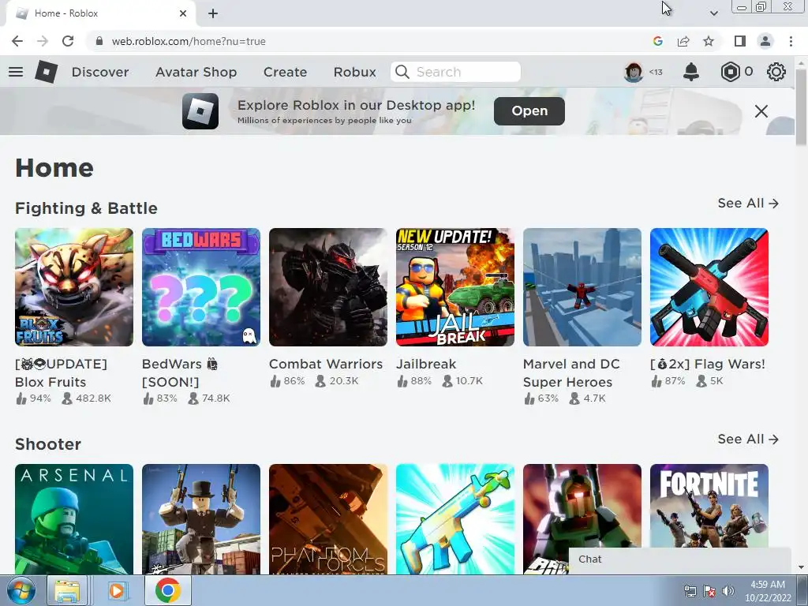The image size is (808, 606).
Task: Click the Search input field
Action: click(x=456, y=72)
